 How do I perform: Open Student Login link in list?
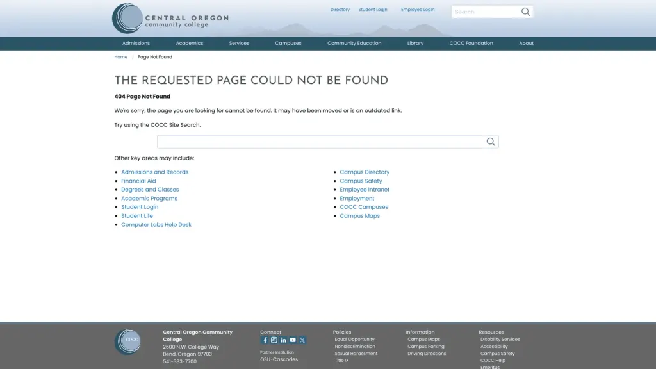(140, 207)
